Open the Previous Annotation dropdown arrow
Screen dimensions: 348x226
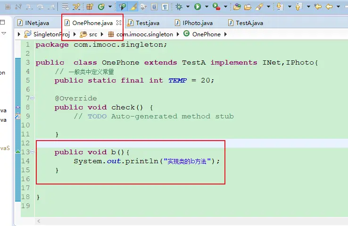tap(308, 7)
